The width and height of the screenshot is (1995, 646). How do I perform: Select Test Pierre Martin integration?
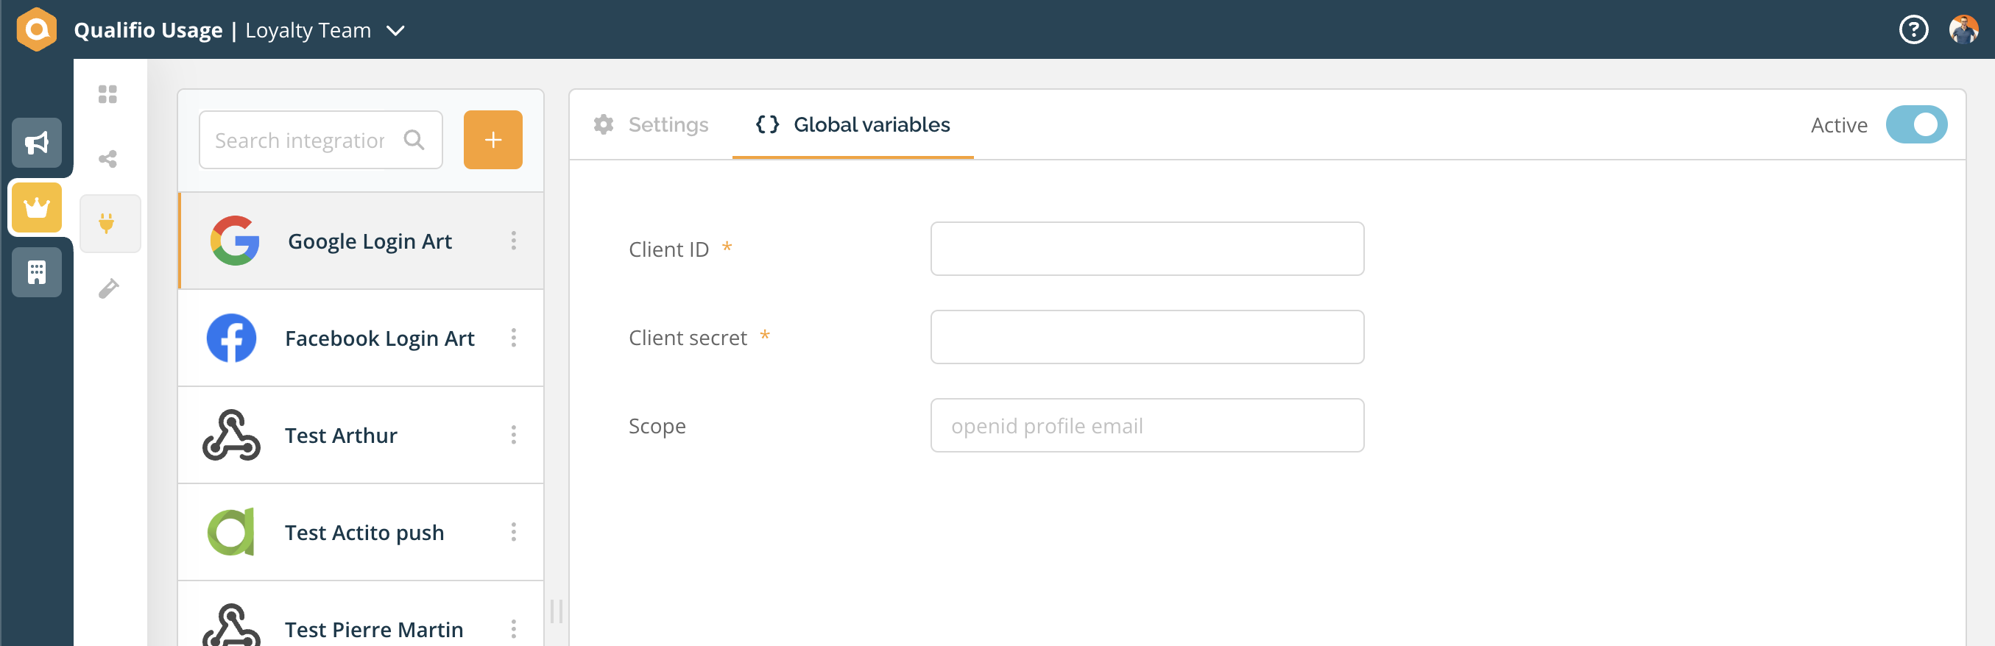361,614
